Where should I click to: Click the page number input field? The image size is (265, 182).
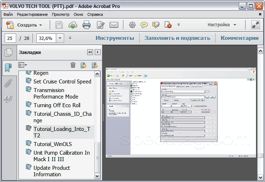click(x=10, y=38)
